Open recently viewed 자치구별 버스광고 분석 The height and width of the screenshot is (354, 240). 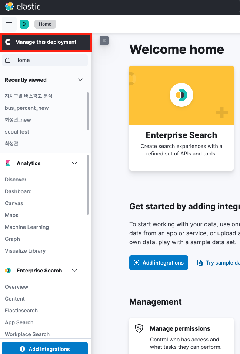click(x=29, y=96)
